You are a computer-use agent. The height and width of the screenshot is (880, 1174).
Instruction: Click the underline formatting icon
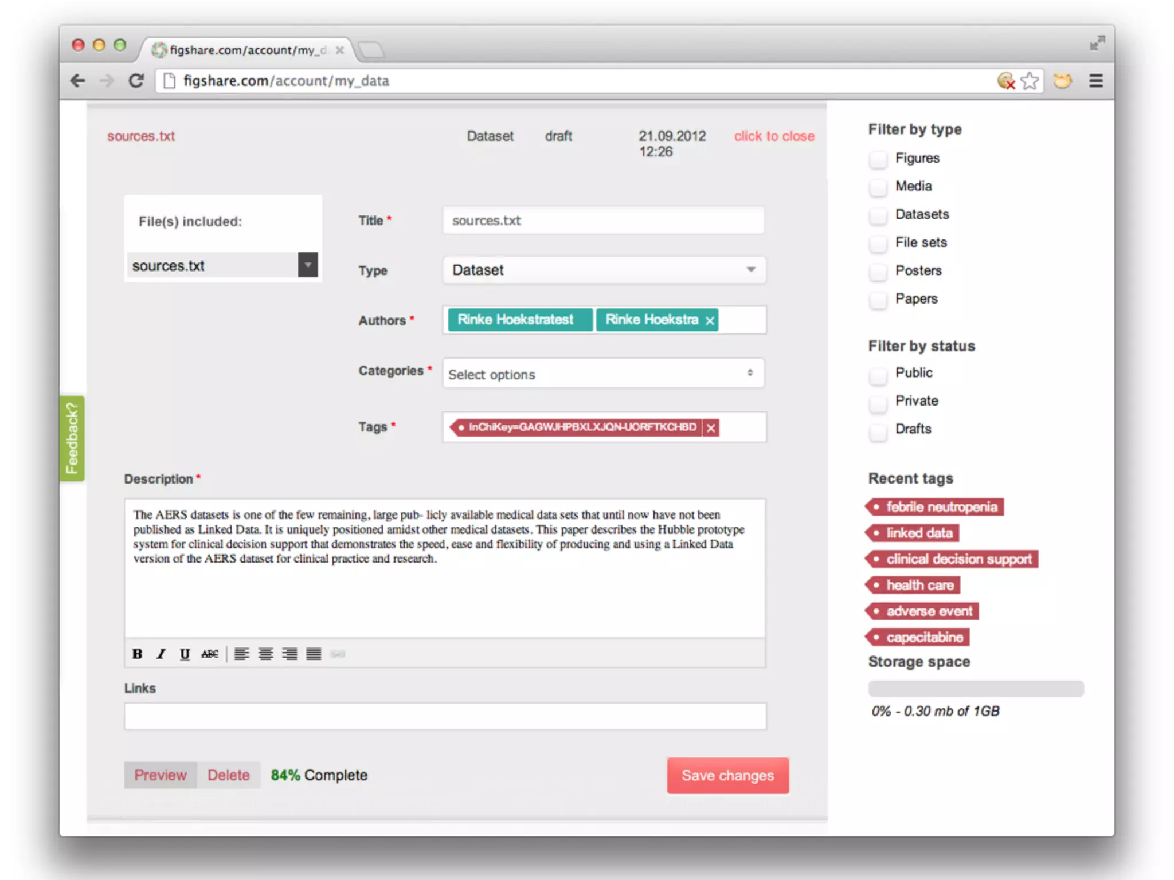click(185, 654)
